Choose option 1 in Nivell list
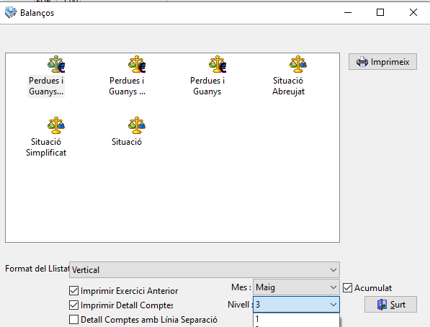The height and width of the screenshot is (327, 430). 296,319
